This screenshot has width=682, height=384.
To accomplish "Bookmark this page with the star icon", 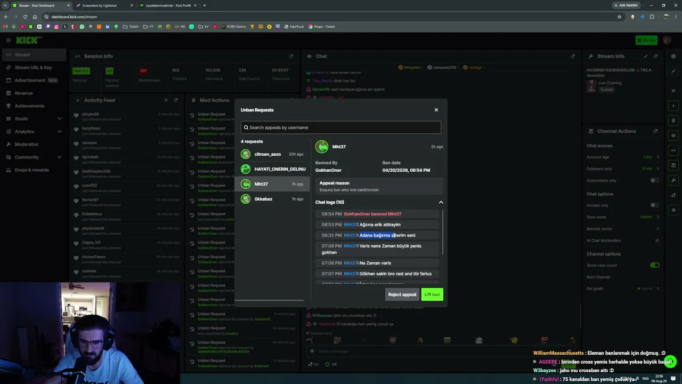I will coord(619,17).
